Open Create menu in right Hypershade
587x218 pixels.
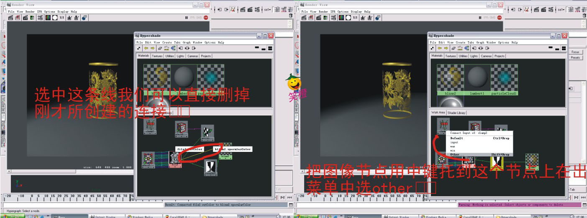pos(461,42)
